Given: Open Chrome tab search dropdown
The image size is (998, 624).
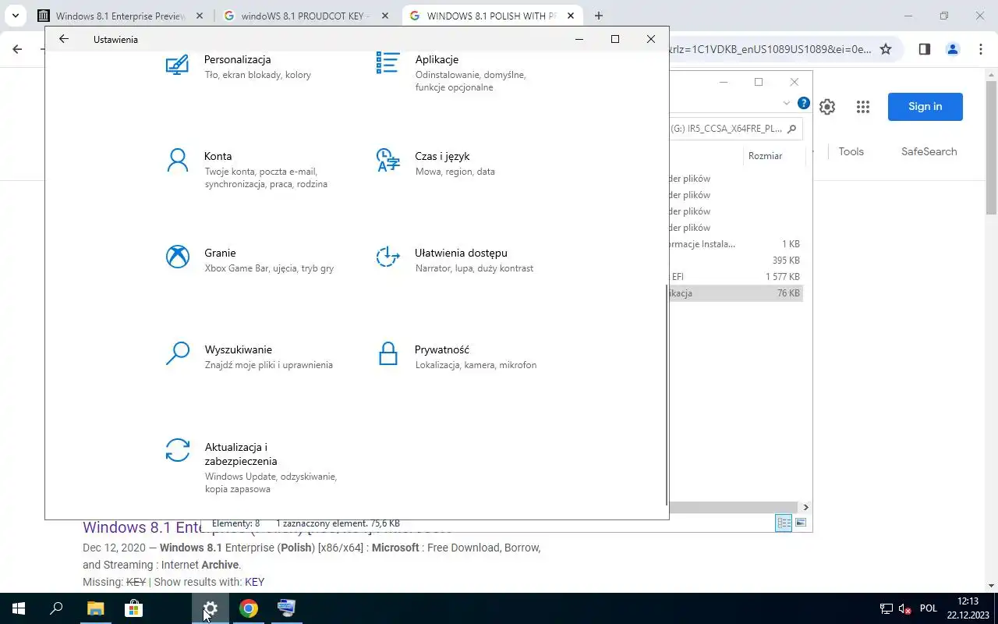Looking at the screenshot, I should coord(15,16).
